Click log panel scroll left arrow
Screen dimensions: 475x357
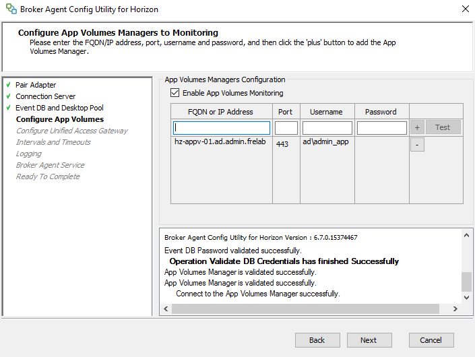166,309
